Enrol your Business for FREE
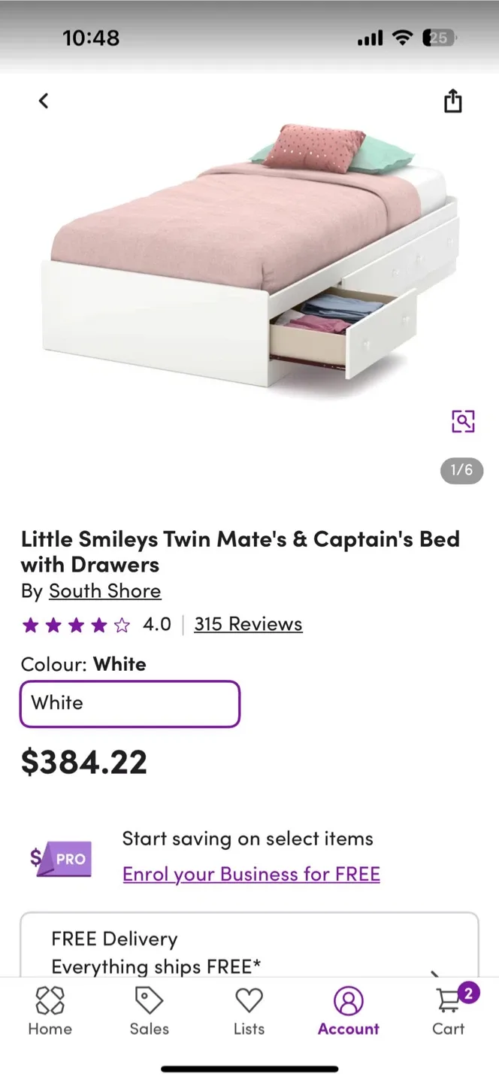 pyautogui.click(x=251, y=874)
